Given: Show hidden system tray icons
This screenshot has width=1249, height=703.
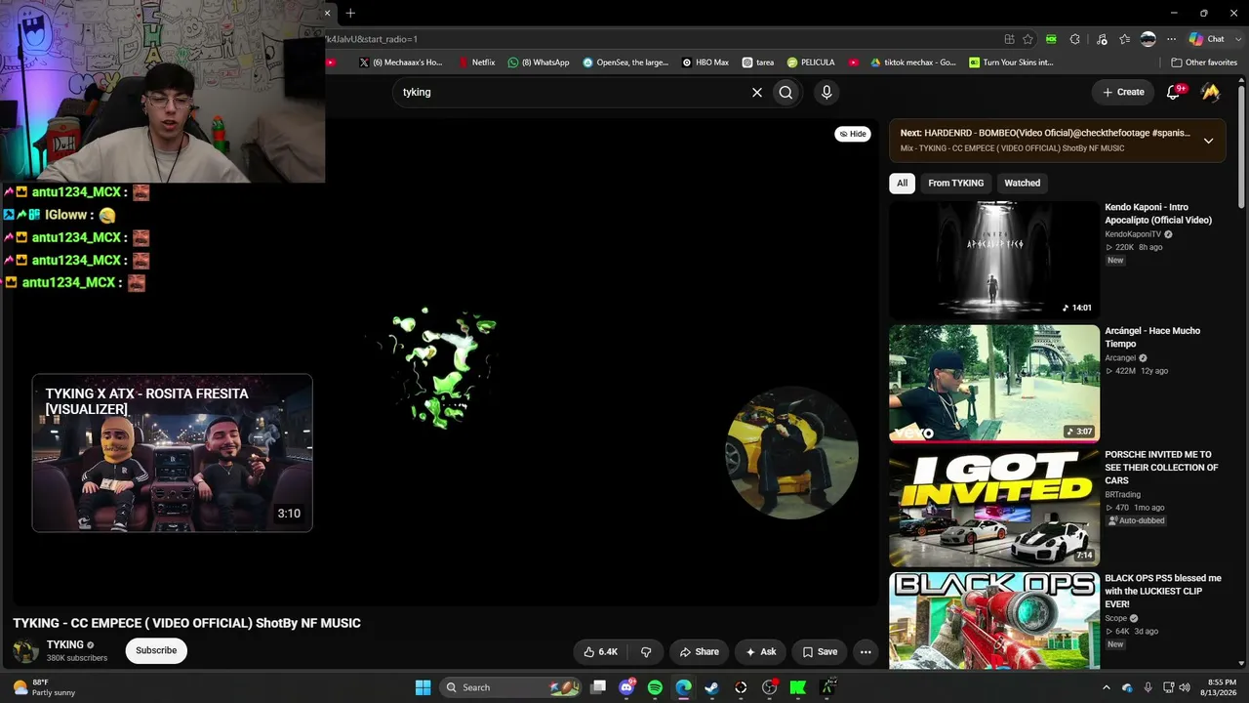Looking at the screenshot, I should 1106,687.
